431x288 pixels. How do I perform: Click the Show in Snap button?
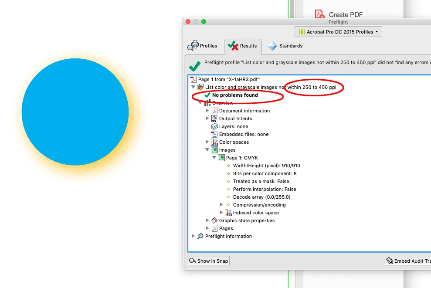[x=209, y=261]
